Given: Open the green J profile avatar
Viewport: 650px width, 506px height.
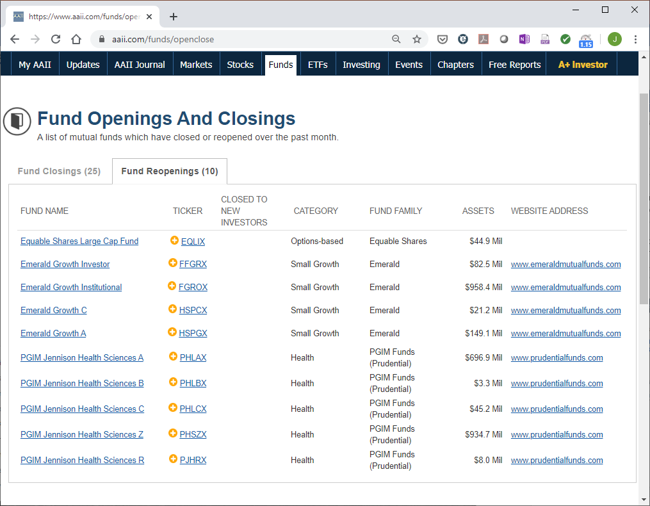Looking at the screenshot, I should coord(615,39).
